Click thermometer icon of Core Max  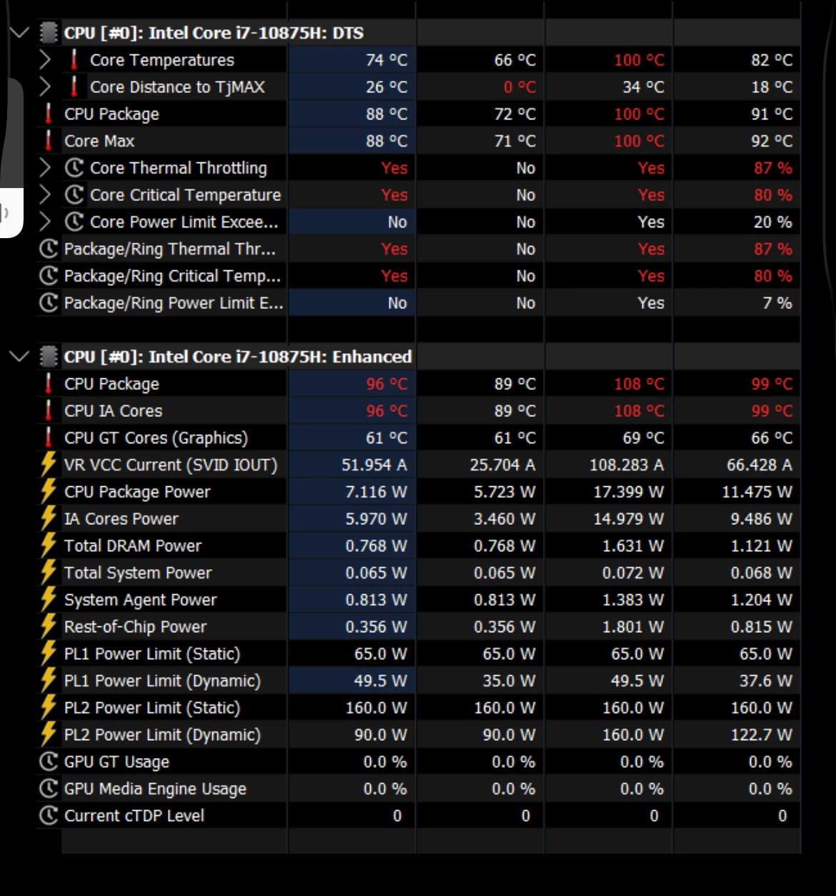tap(49, 141)
